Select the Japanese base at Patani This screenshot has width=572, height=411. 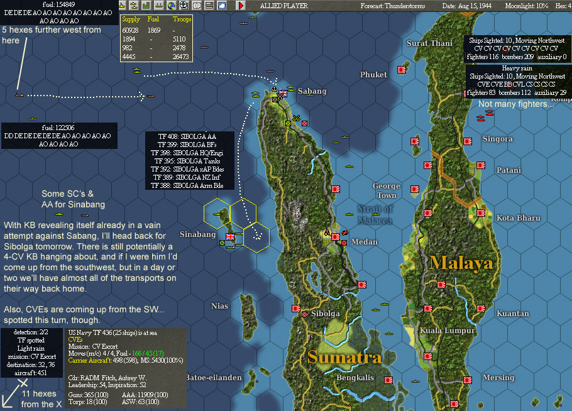481,165
